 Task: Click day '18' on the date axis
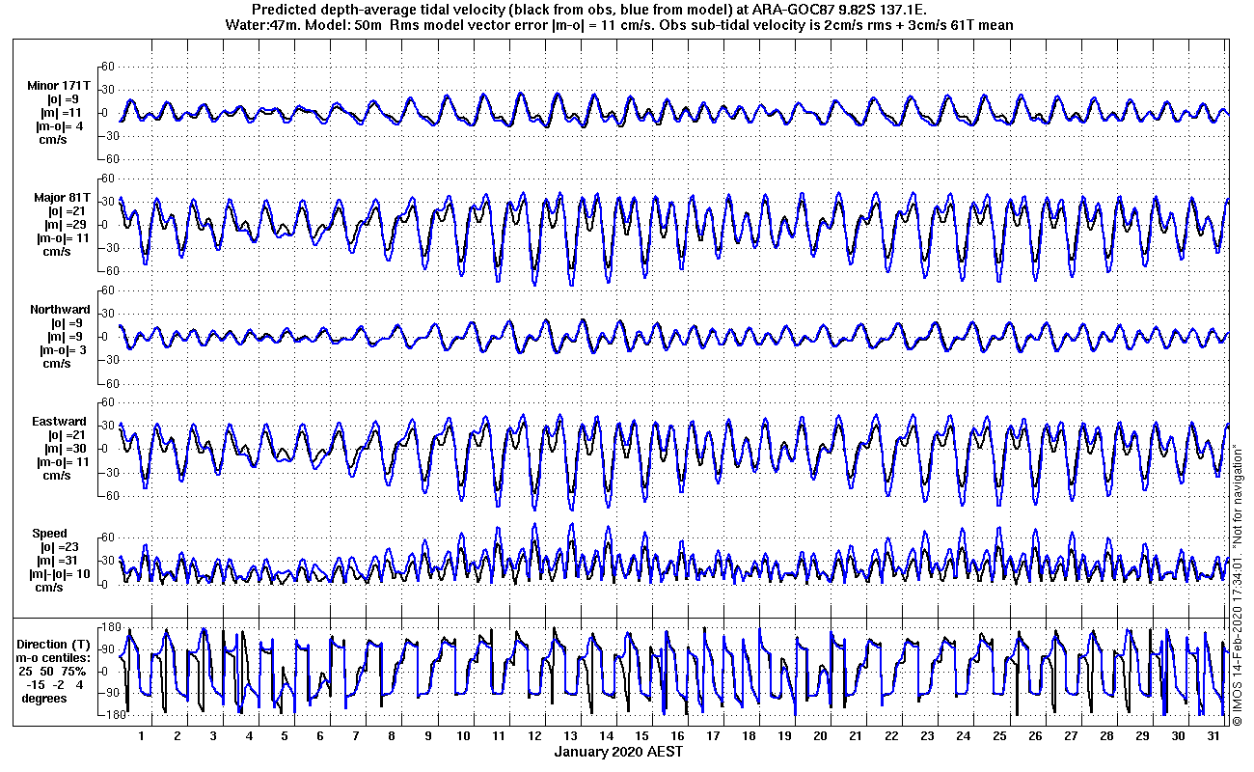pyautogui.click(x=749, y=735)
